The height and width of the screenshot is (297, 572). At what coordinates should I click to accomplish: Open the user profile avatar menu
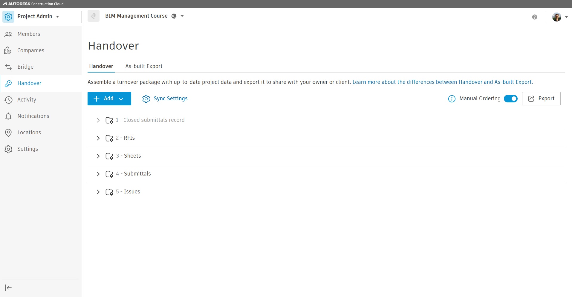click(x=559, y=17)
